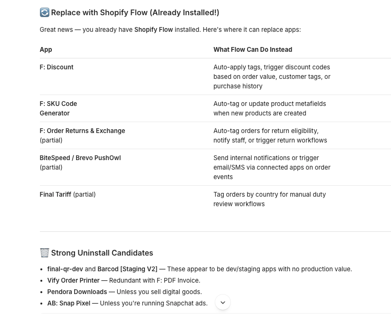Click the "Replace with Shopify Flow" heading

135,13
